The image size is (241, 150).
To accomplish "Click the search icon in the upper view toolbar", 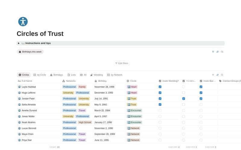I will (222, 52).
